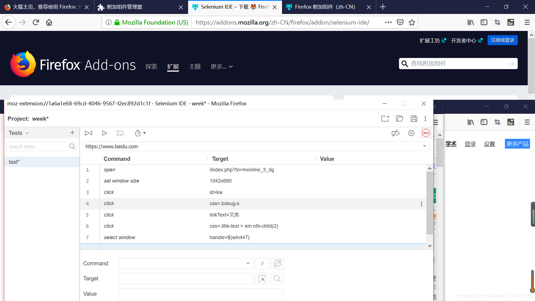Open 扩展 section on Add-ons site
This screenshot has width=535, height=301.
click(173, 67)
